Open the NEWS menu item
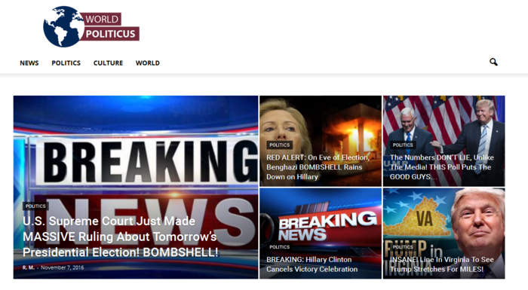This screenshot has height=290, width=528. pos(29,63)
